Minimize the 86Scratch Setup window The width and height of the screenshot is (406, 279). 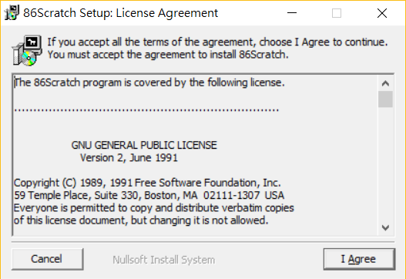(292, 12)
